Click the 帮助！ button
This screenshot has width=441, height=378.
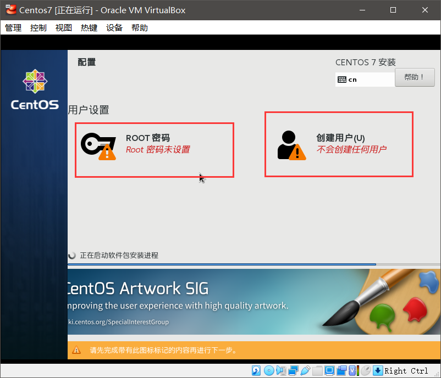tap(415, 77)
